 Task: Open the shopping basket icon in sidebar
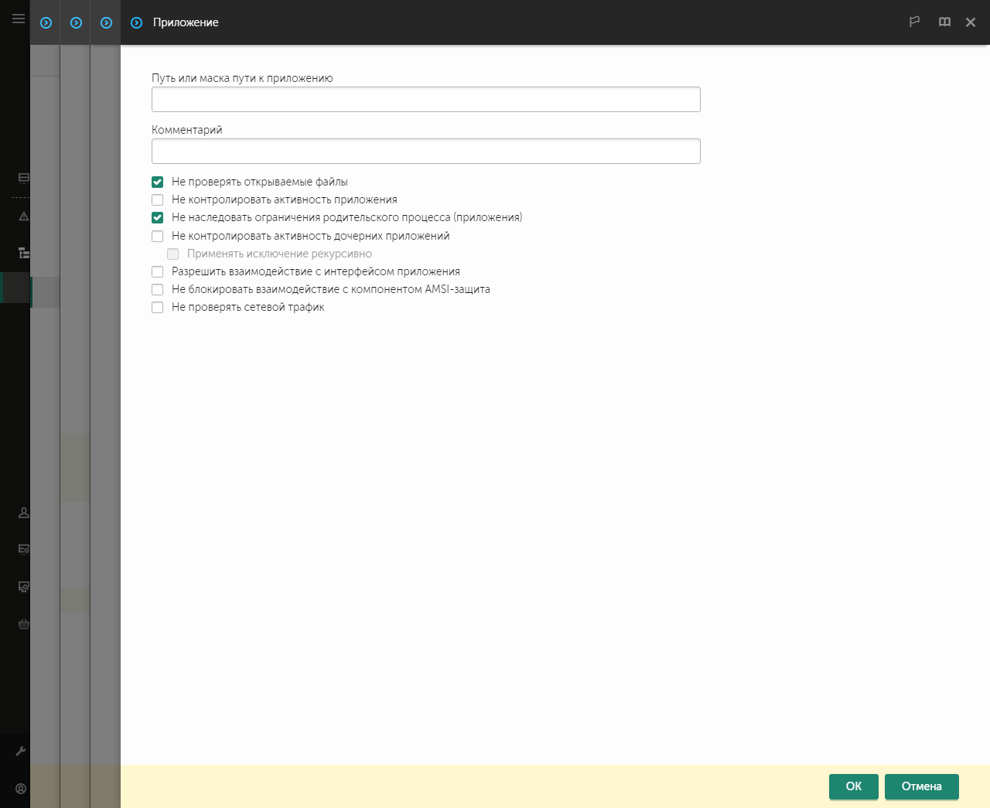tap(23, 624)
